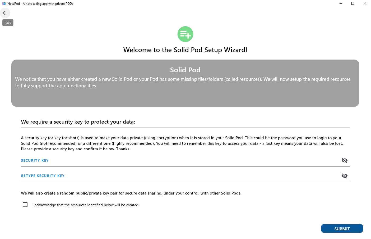Maximize the NotePod window
371x239 pixels.
coord(353,4)
